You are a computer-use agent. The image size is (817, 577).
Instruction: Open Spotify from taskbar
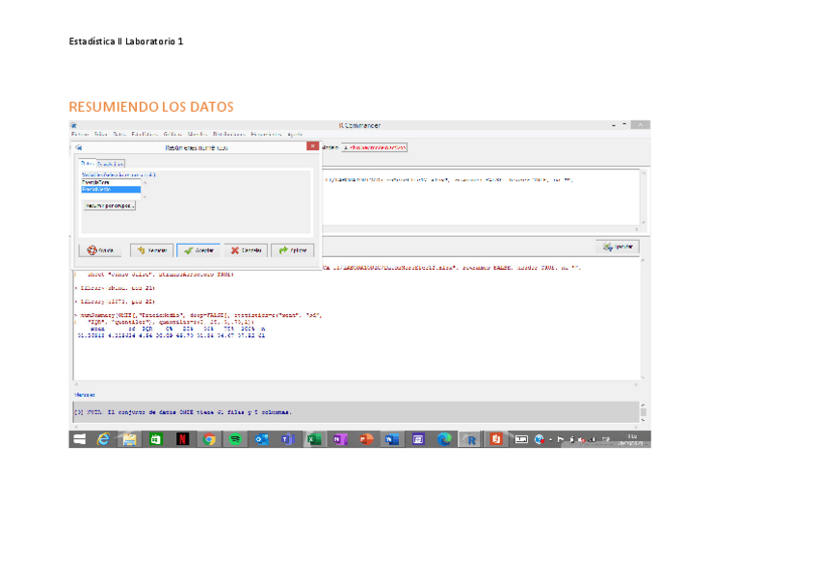pyautogui.click(x=235, y=439)
